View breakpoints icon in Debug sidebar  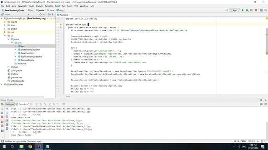pyautogui.click(x=2, y=122)
